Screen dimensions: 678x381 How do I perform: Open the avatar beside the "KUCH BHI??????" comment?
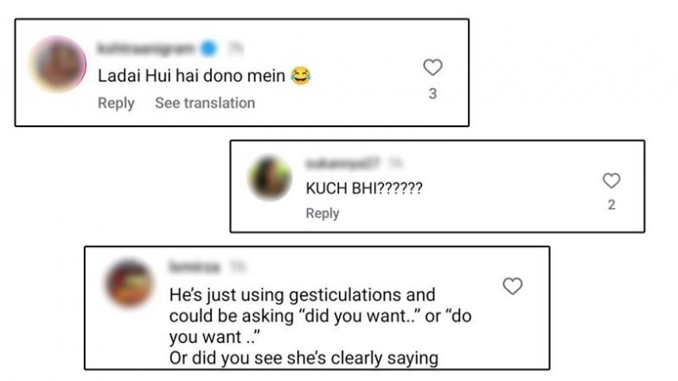click(270, 178)
